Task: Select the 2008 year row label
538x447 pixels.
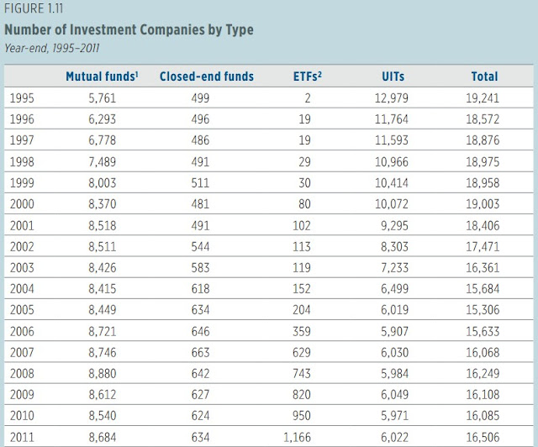Action: point(22,373)
